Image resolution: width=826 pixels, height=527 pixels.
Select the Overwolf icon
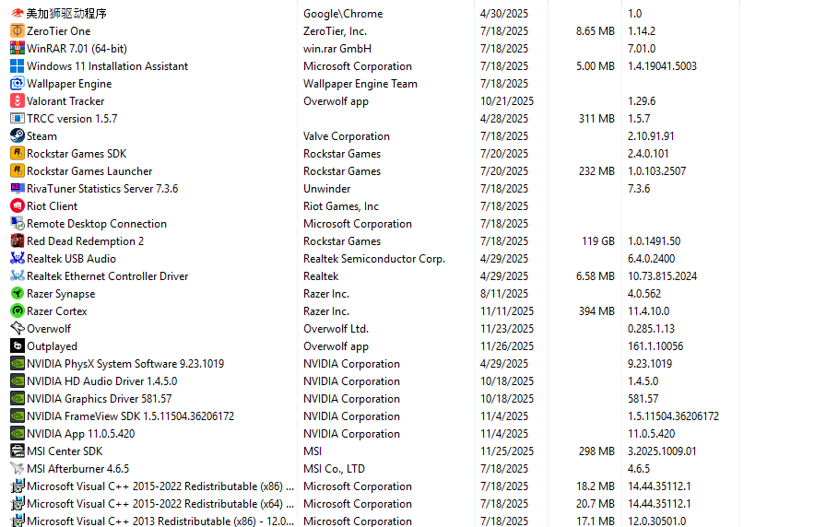pos(18,329)
